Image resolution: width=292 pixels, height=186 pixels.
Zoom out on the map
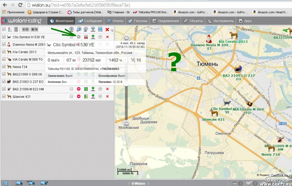point(126,123)
